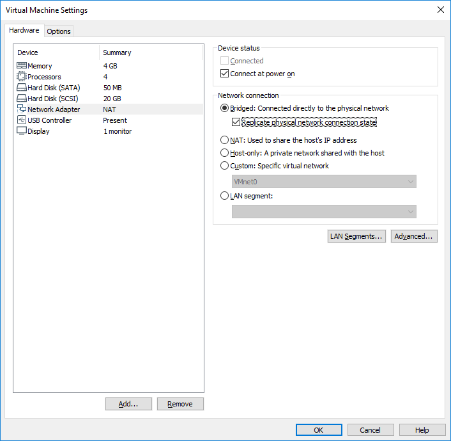Image resolution: width=451 pixels, height=441 pixels.
Task: Click the Add... button
Action: (128, 404)
